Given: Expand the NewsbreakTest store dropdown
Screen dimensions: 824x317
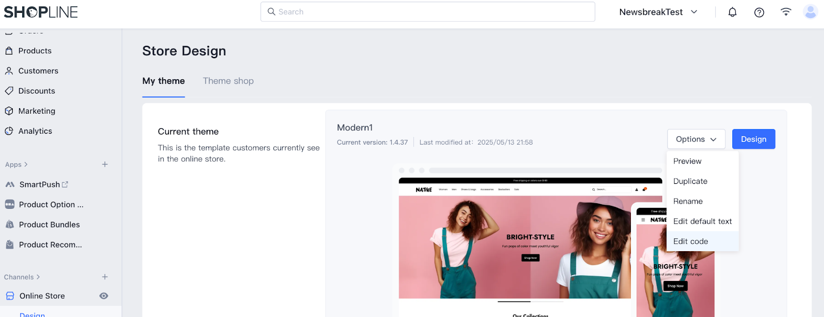Looking at the screenshot, I should 658,12.
